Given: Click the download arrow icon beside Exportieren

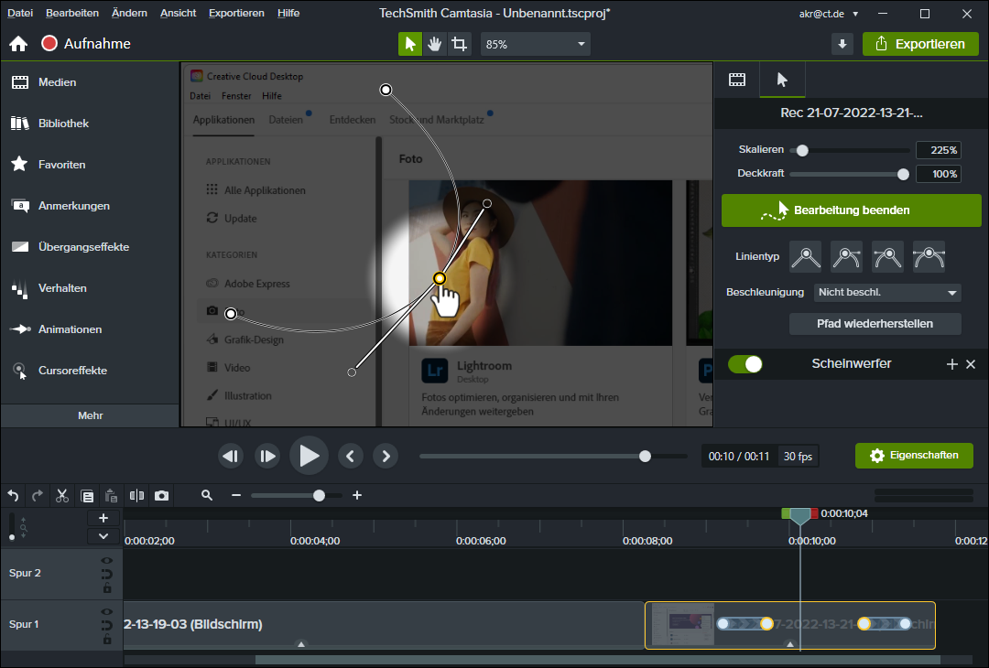Looking at the screenshot, I should click(x=842, y=44).
